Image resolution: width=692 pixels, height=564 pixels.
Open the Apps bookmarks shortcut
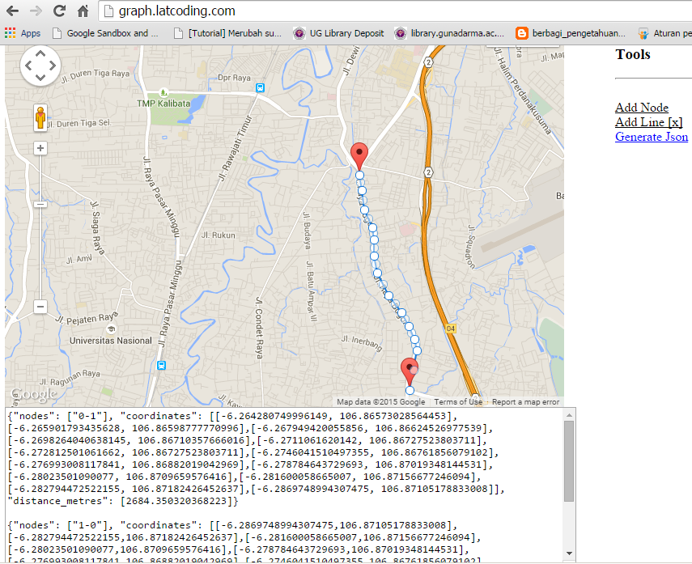[23, 33]
